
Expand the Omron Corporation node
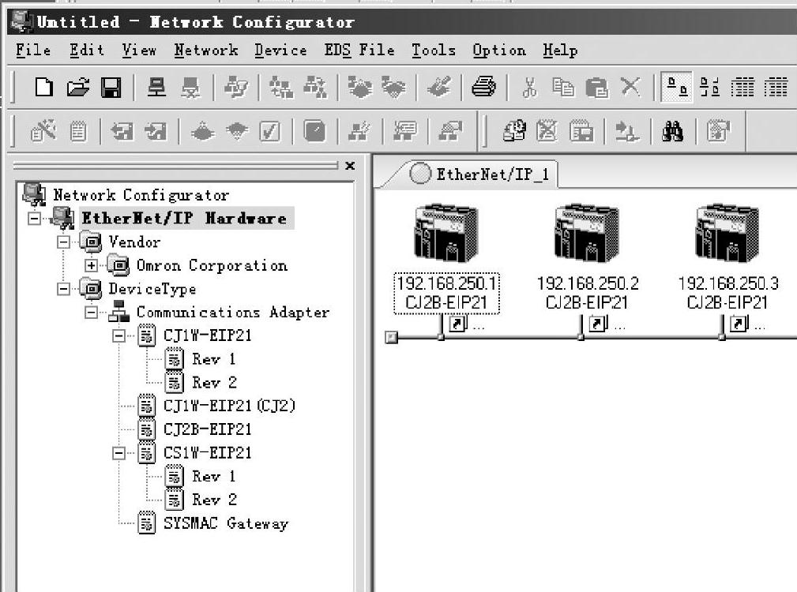point(91,265)
